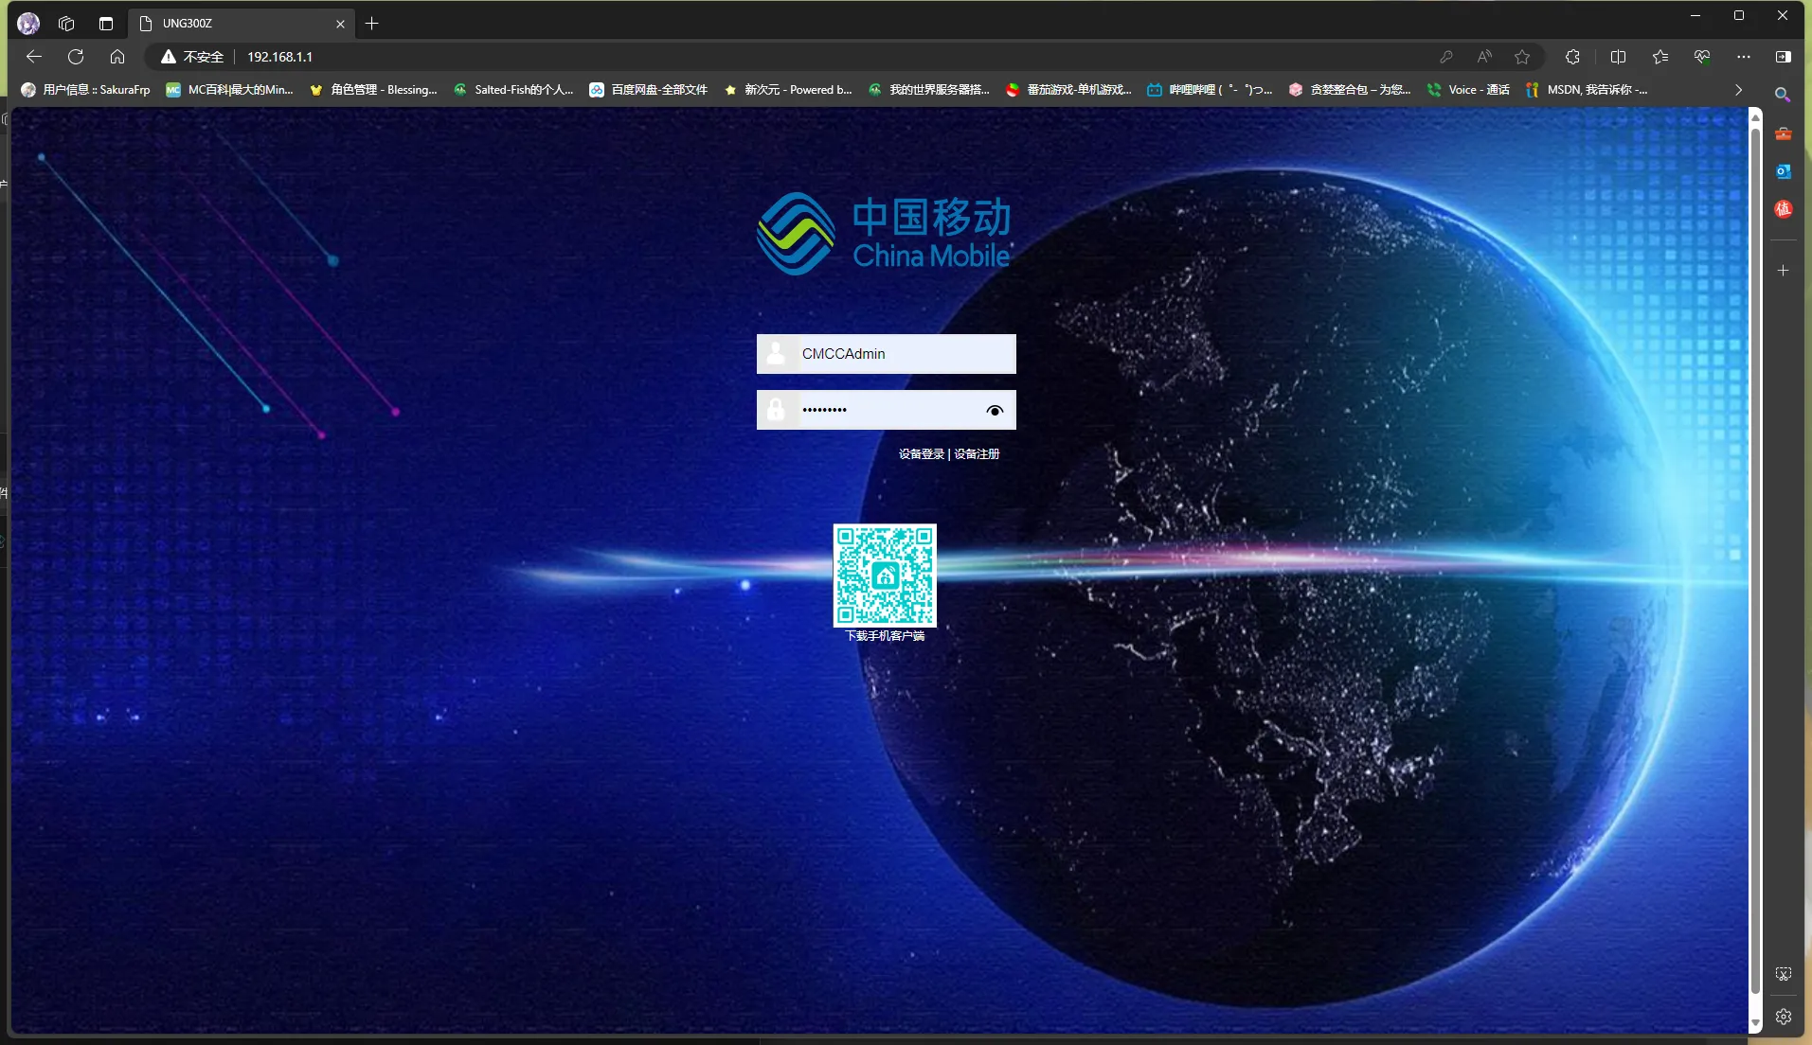Click the browser refresh icon
Viewport: 1812px width, 1045px height.
coord(76,57)
